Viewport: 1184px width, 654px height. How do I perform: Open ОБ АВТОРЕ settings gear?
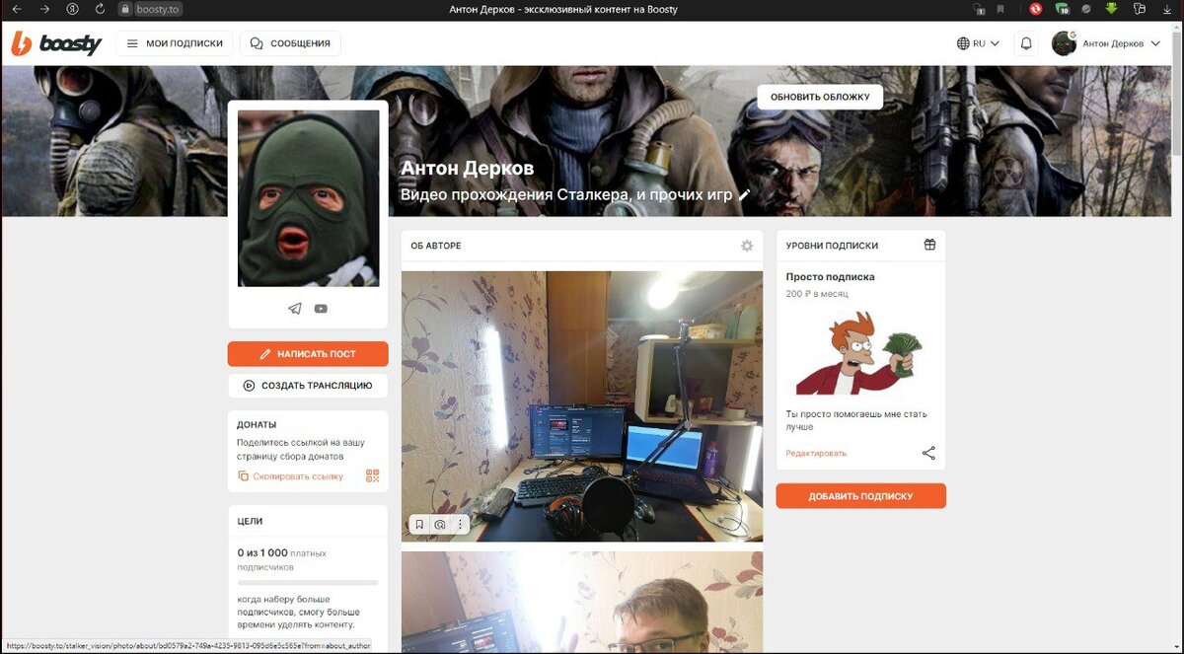tap(747, 246)
